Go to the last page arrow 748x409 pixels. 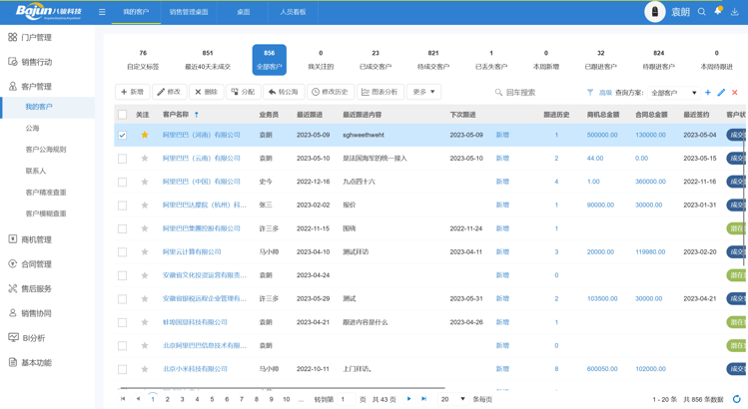coord(424,399)
